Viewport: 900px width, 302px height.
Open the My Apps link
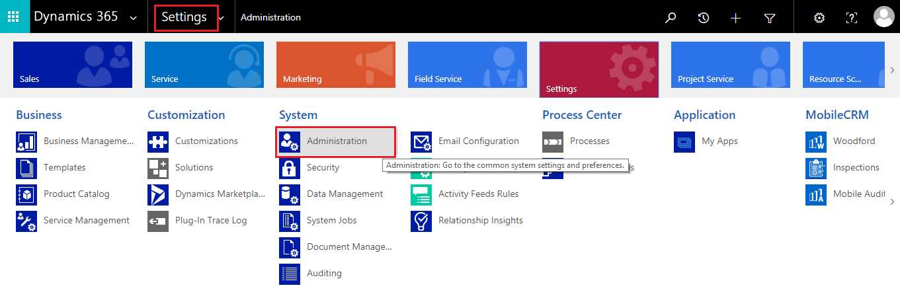pyautogui.click(x=719, y=141)
